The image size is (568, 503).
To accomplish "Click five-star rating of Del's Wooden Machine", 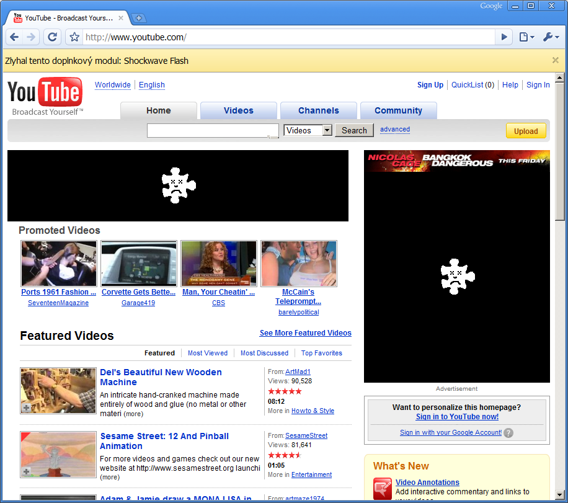I will pyautogui.click(x=285, y=391).
